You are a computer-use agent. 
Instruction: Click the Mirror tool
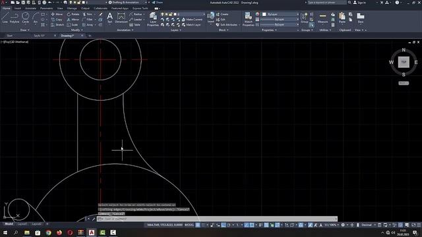point(73,19)
